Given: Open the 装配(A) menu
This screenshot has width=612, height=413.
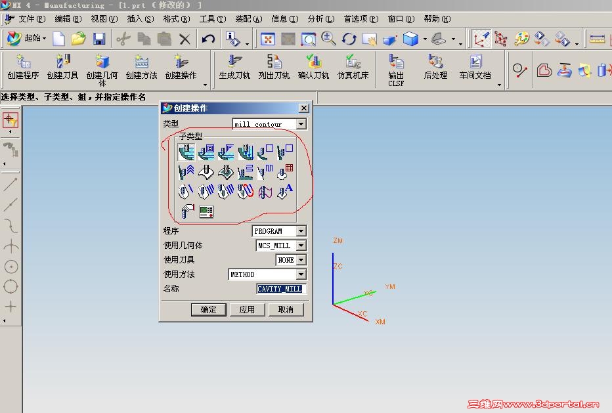Looking at the screenshot, I should point(249,19).
